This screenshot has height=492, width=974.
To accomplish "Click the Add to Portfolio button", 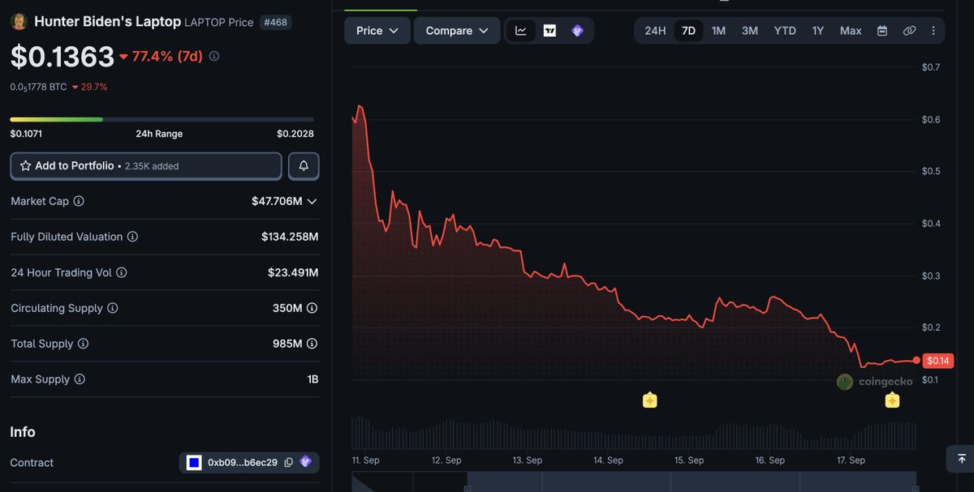I will (146, 165).
